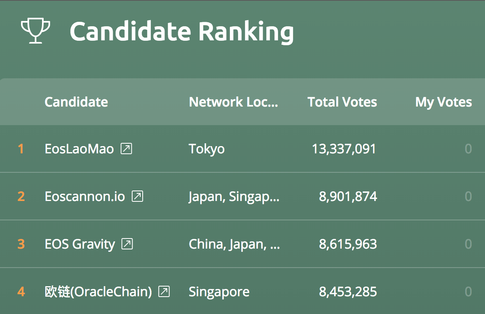
Task: Click My Votes value for EosLaoMao
Action: tap(468, 149)
